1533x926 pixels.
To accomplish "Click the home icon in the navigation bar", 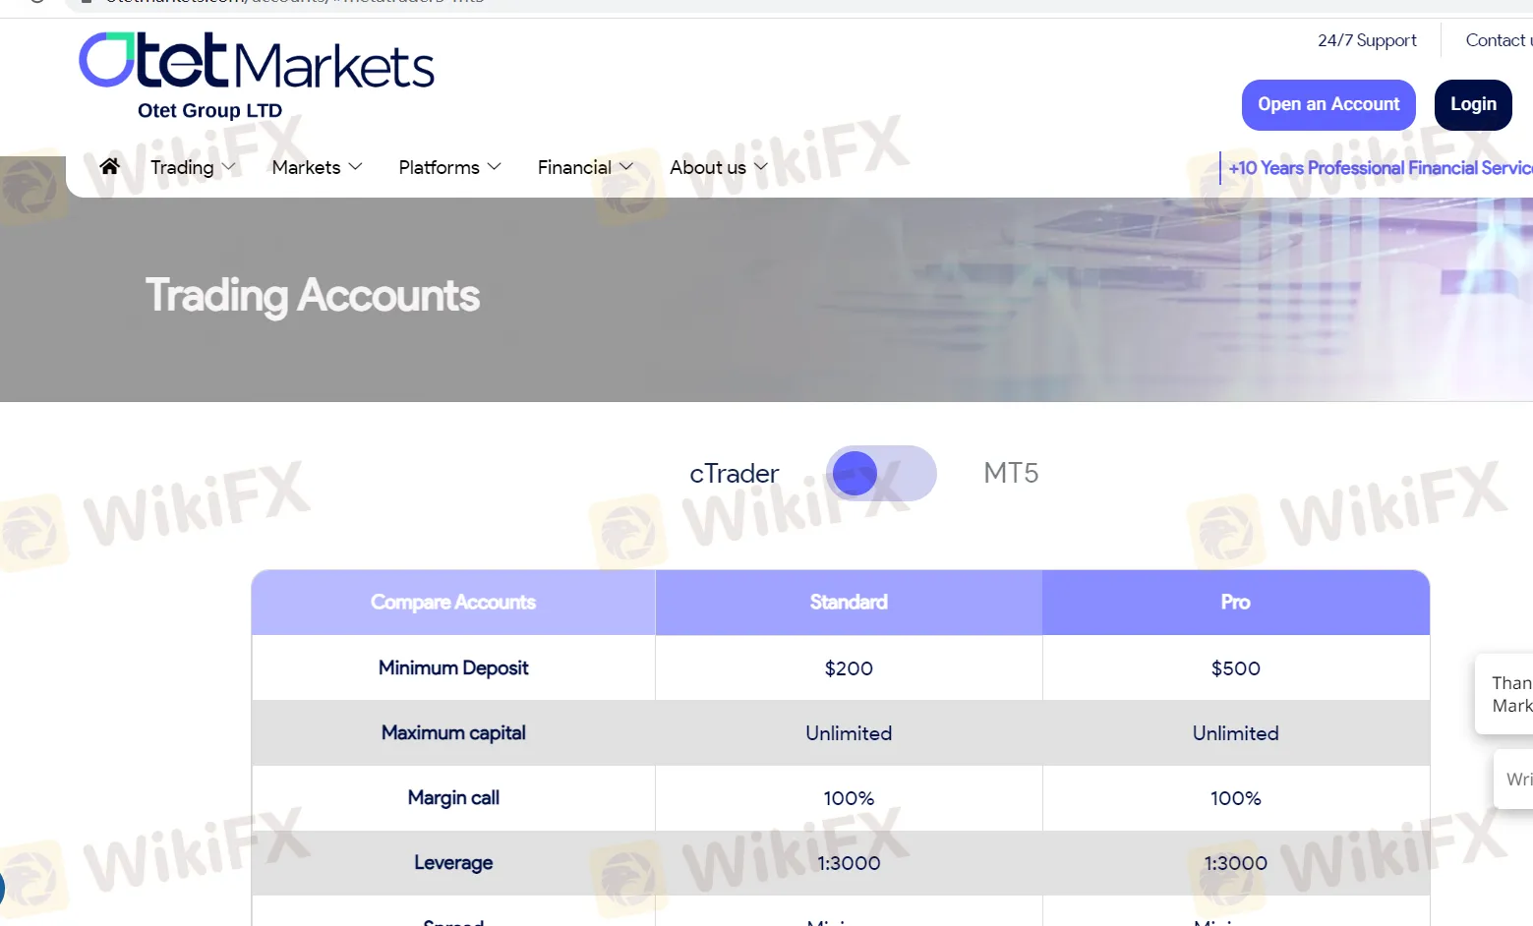I will [109, 166].
